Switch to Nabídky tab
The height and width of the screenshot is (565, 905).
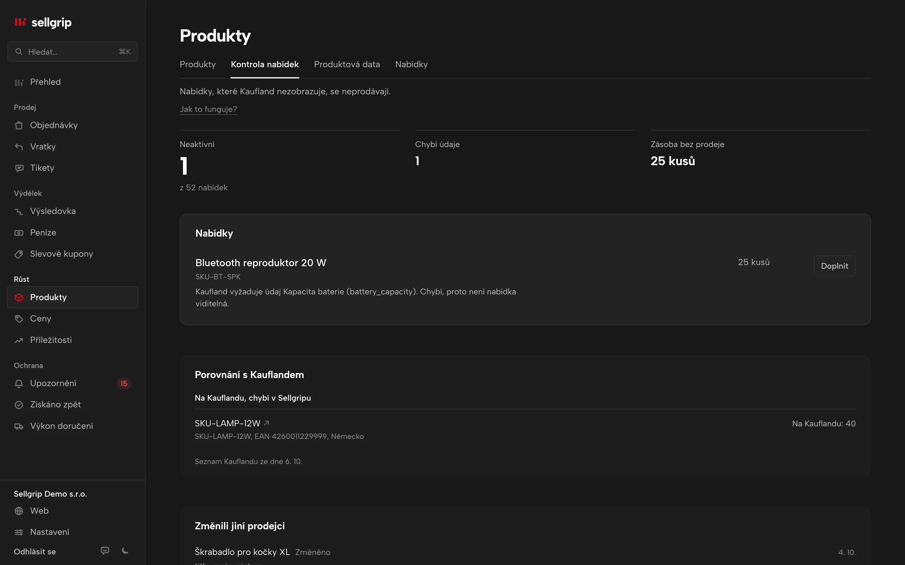click(411, 64)
